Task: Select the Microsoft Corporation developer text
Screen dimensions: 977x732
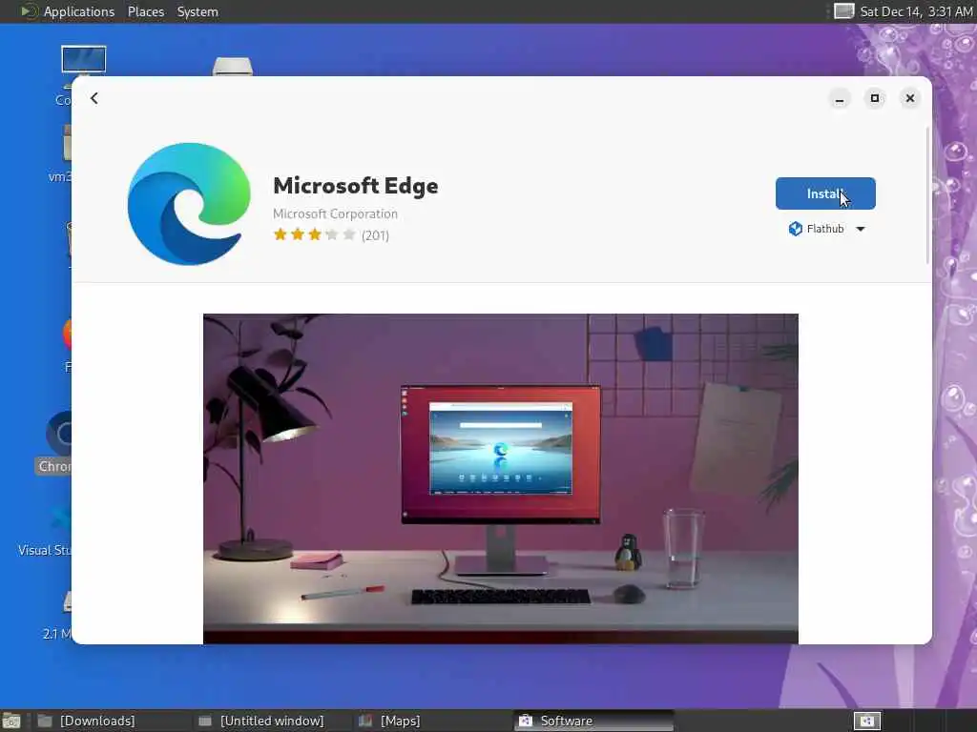Action: [x=335, y=213]
